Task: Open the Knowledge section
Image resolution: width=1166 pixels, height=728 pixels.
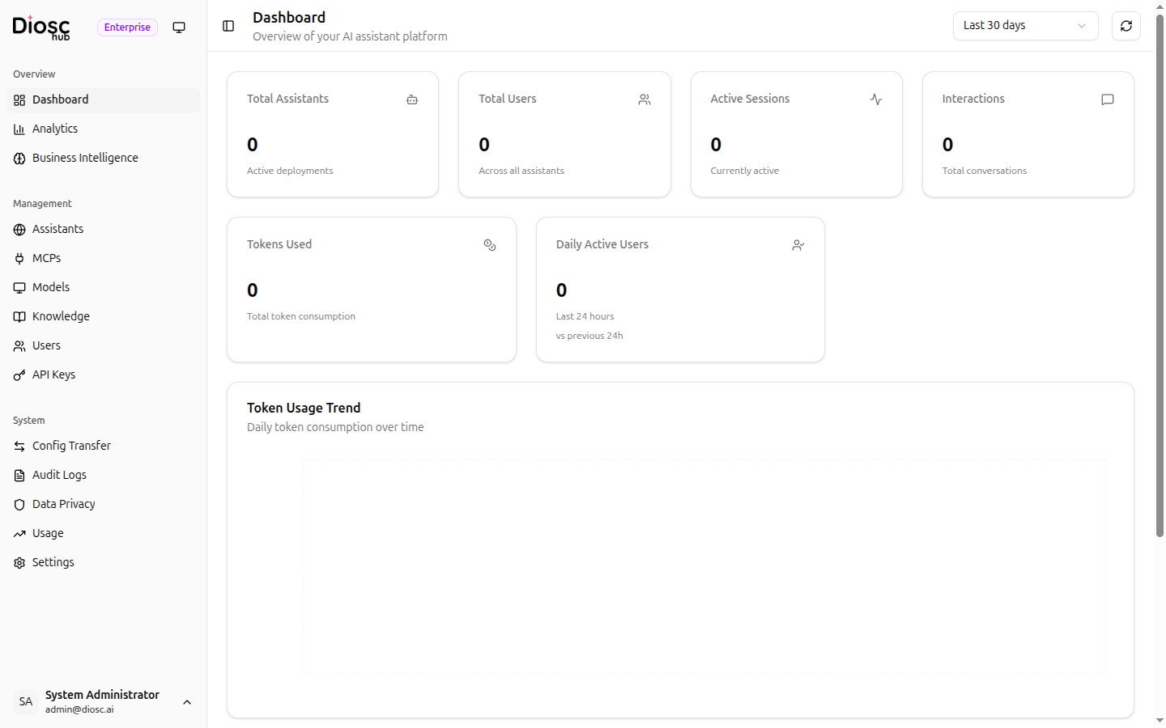Action: click(x=104, y=316)
